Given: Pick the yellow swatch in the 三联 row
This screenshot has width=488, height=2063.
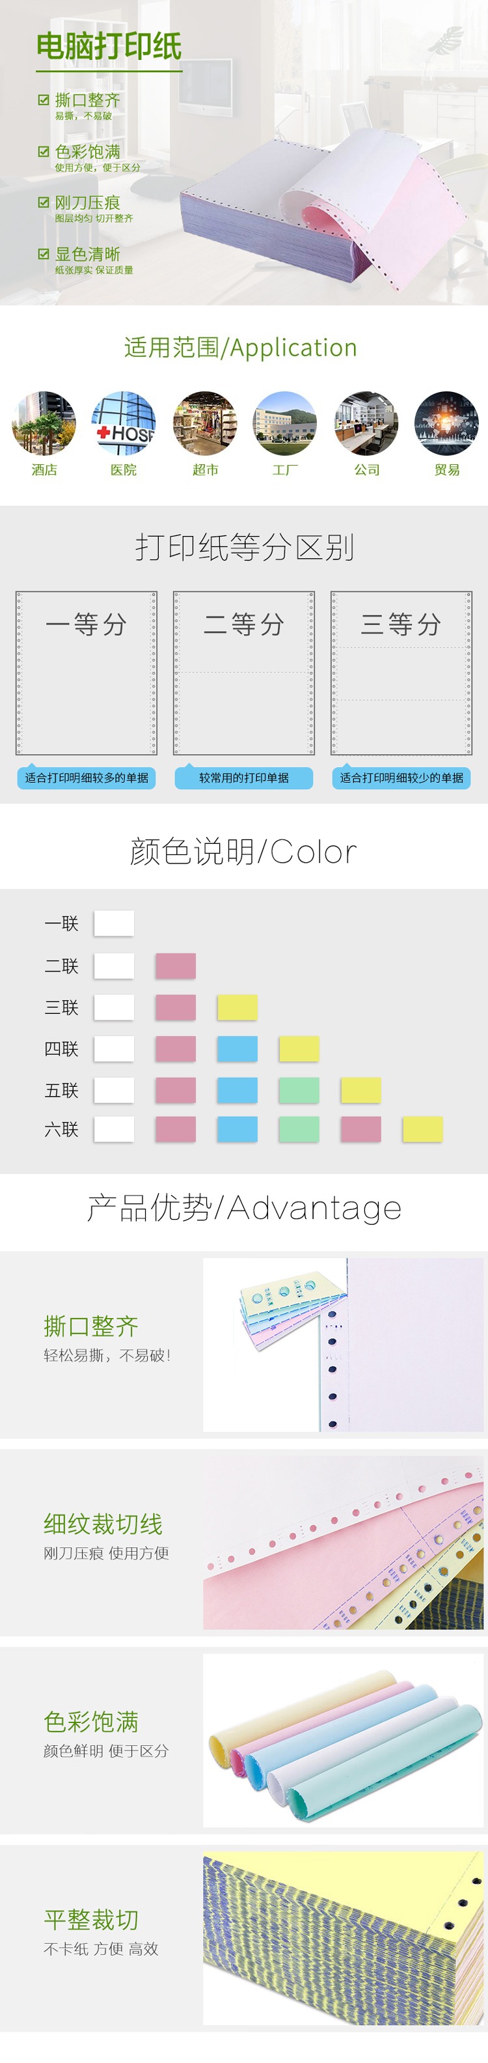Looking at the screenshot, I should point(237,1007).
